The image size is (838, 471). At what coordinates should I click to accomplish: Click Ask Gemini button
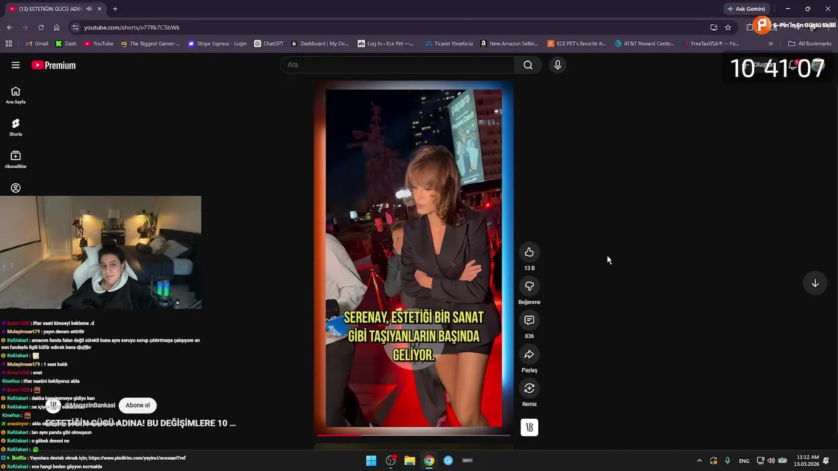pos(746,9)
